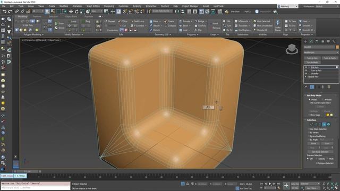The height and width of the screenshot is (191, 340).
Task: Open the Hierarchy command panel tab
Action: pos(317,41)
